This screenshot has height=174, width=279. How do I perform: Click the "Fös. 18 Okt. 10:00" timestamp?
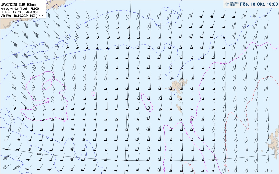(259, 4)
